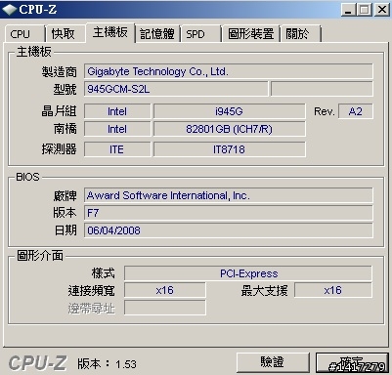The height and width of the screenshot is (375, 392).
Task: Open the 記憶體 tab
Action: pyautogui.click(x=157, y=34)
